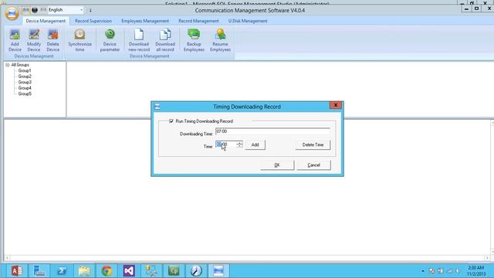
Task: Open PowerShell from the taskbar
Action: coord(62,271)
